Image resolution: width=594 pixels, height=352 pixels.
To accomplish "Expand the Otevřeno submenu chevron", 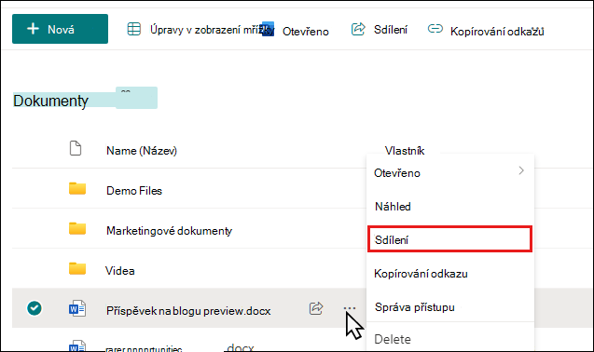I will (x=521, y=170).
